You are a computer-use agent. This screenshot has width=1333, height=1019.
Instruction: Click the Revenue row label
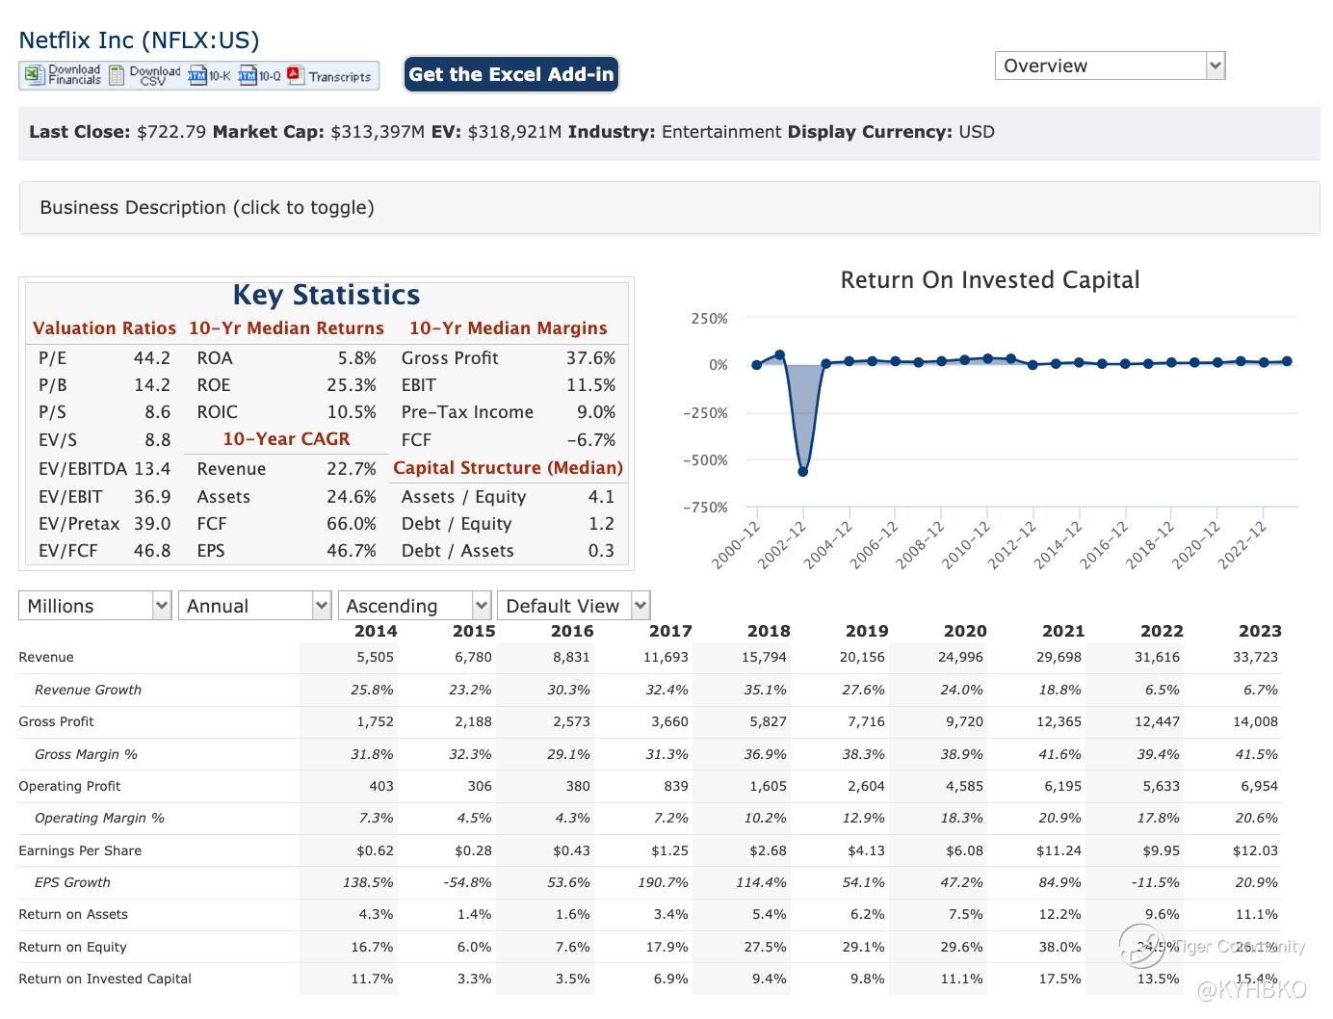click(x=46, y=657)
